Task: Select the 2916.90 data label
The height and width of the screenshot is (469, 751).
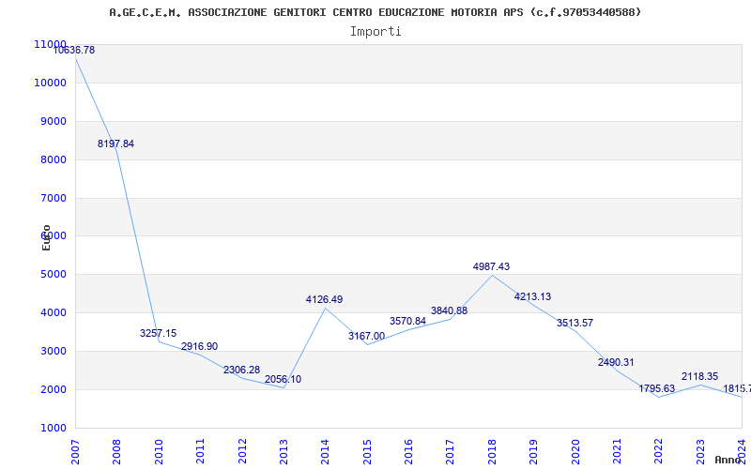Action: pos(199,346)
